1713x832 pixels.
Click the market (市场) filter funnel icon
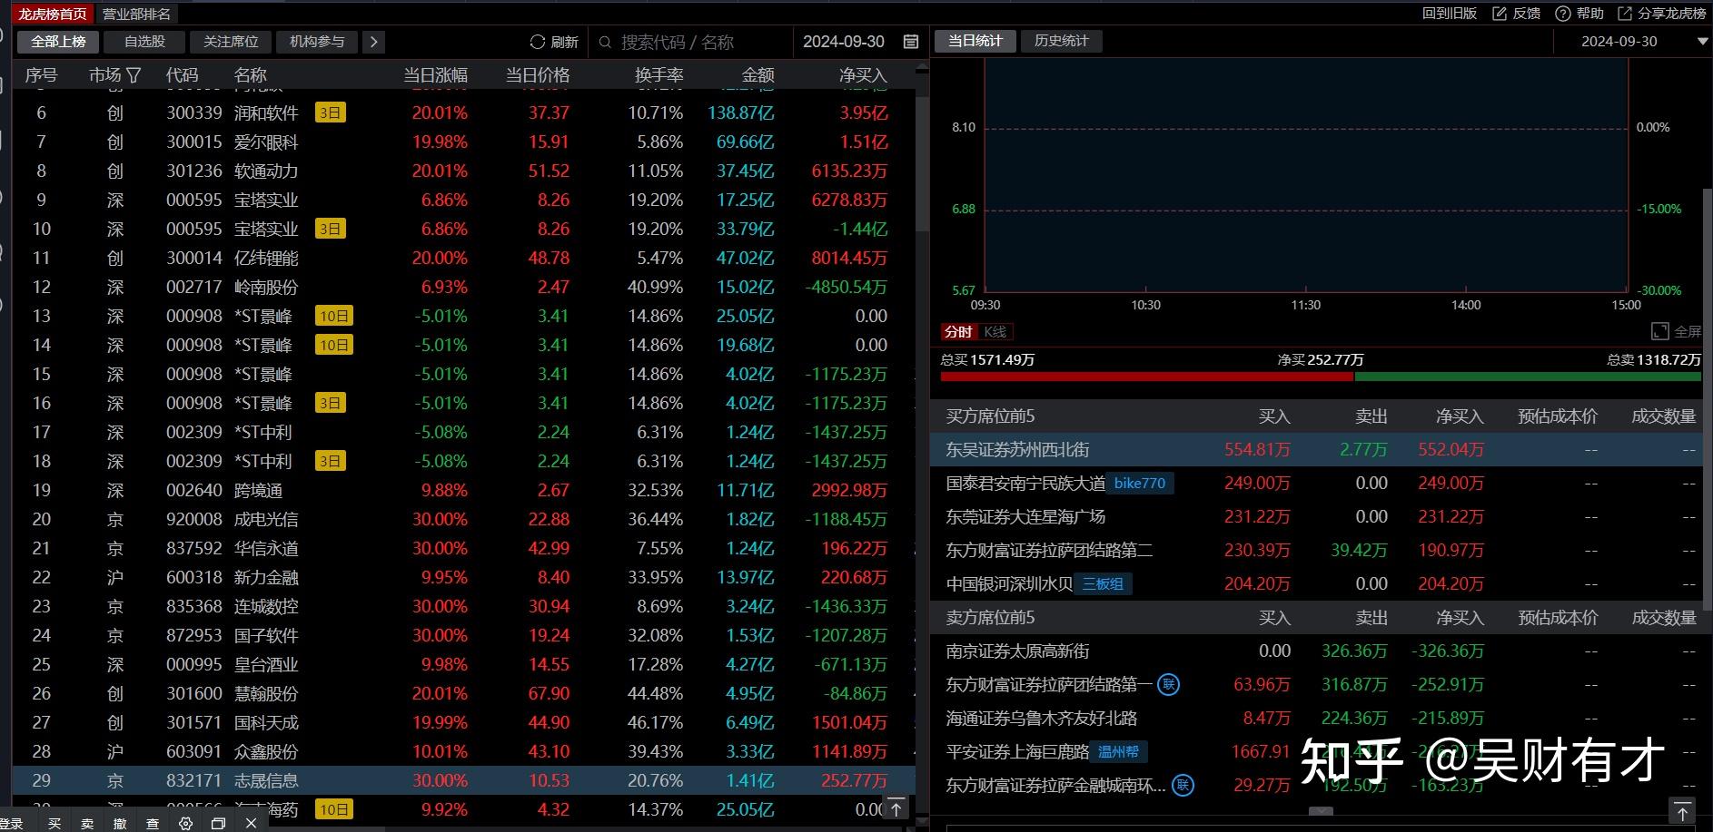[x=134, y=75]
